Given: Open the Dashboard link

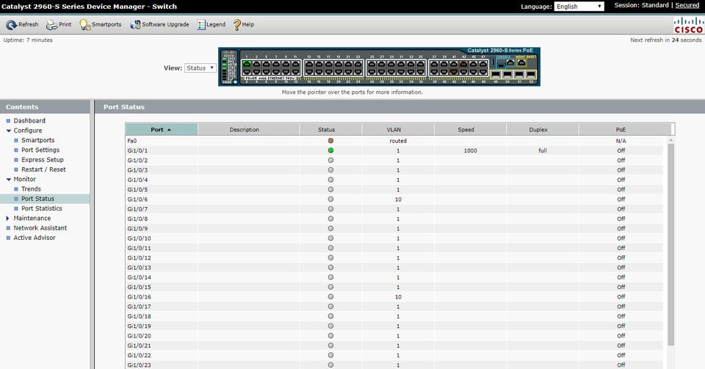Looking at the screenshot, I should (x=29, y=120).
